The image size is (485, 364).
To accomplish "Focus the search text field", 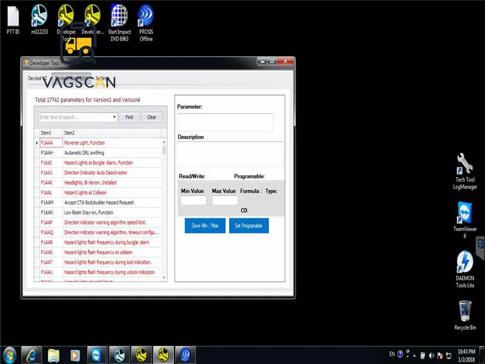I will click(x=75, y=117).
